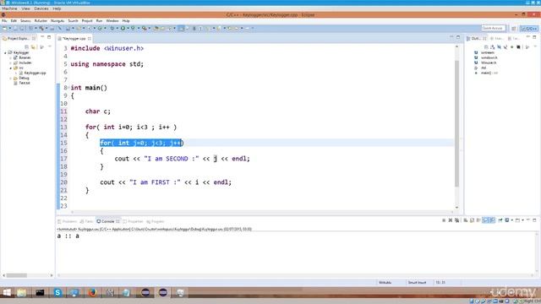Select Test.txt in Project Explorer
541x304 pixels.
[x=25, y=83]
